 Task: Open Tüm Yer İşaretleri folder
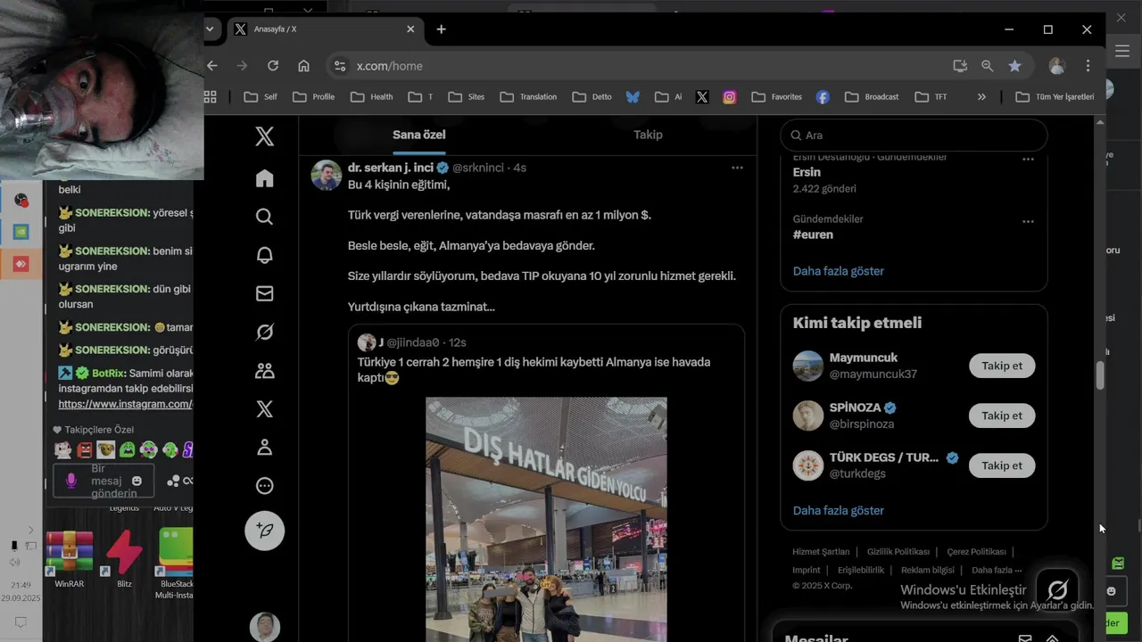[x=1055, y=96]
